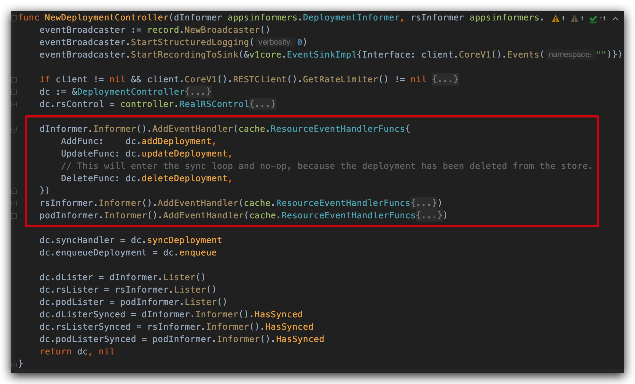Click the deleteDeployment handler reference

(x=184, y=178)
